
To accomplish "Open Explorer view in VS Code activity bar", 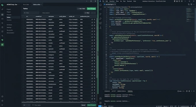I will click(x=101, y=5).
